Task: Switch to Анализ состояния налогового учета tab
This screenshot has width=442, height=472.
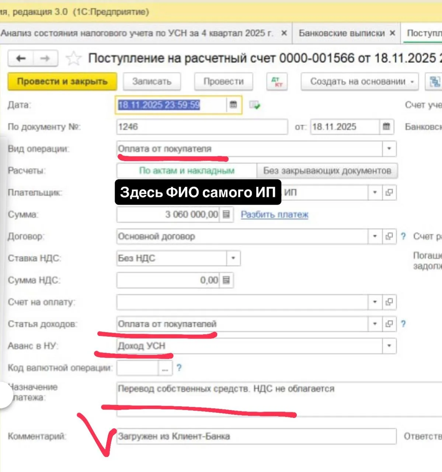Action: (x=137, y=33)
